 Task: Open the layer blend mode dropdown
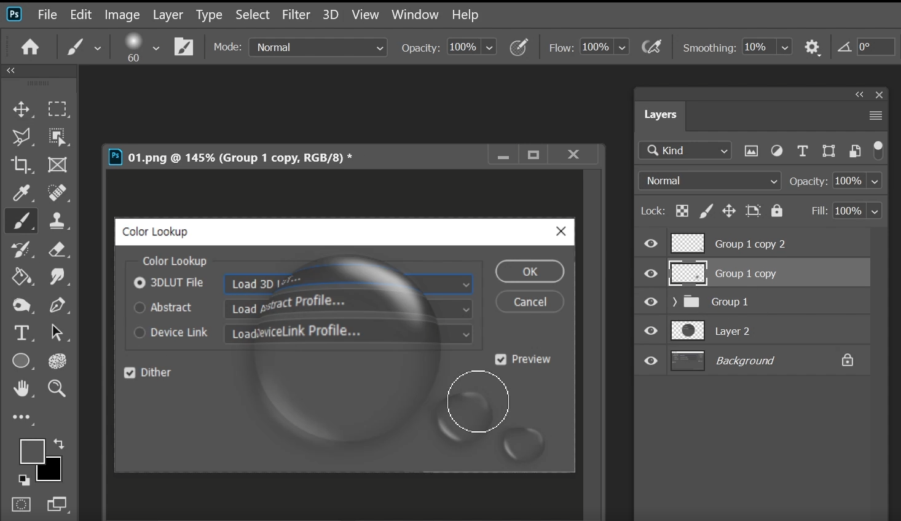(x=710, y=181)
